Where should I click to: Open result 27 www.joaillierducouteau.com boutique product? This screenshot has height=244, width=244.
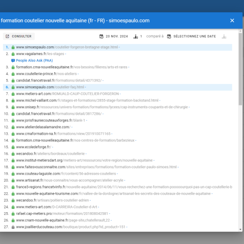pyautogui.click(x=71, y=227)
